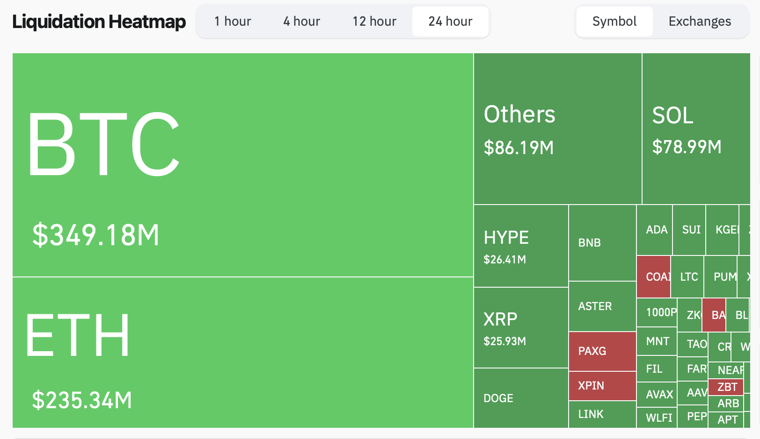
Task: Select the BNB heatmap tile
Action: 602,243
